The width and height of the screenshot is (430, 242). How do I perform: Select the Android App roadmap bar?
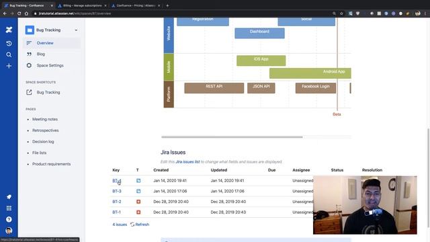[310, 73]
